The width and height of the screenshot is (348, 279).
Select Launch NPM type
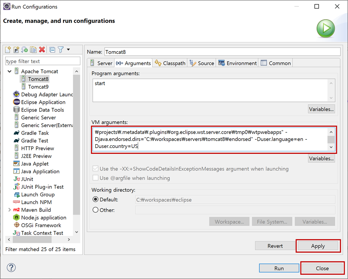point(33,202)
